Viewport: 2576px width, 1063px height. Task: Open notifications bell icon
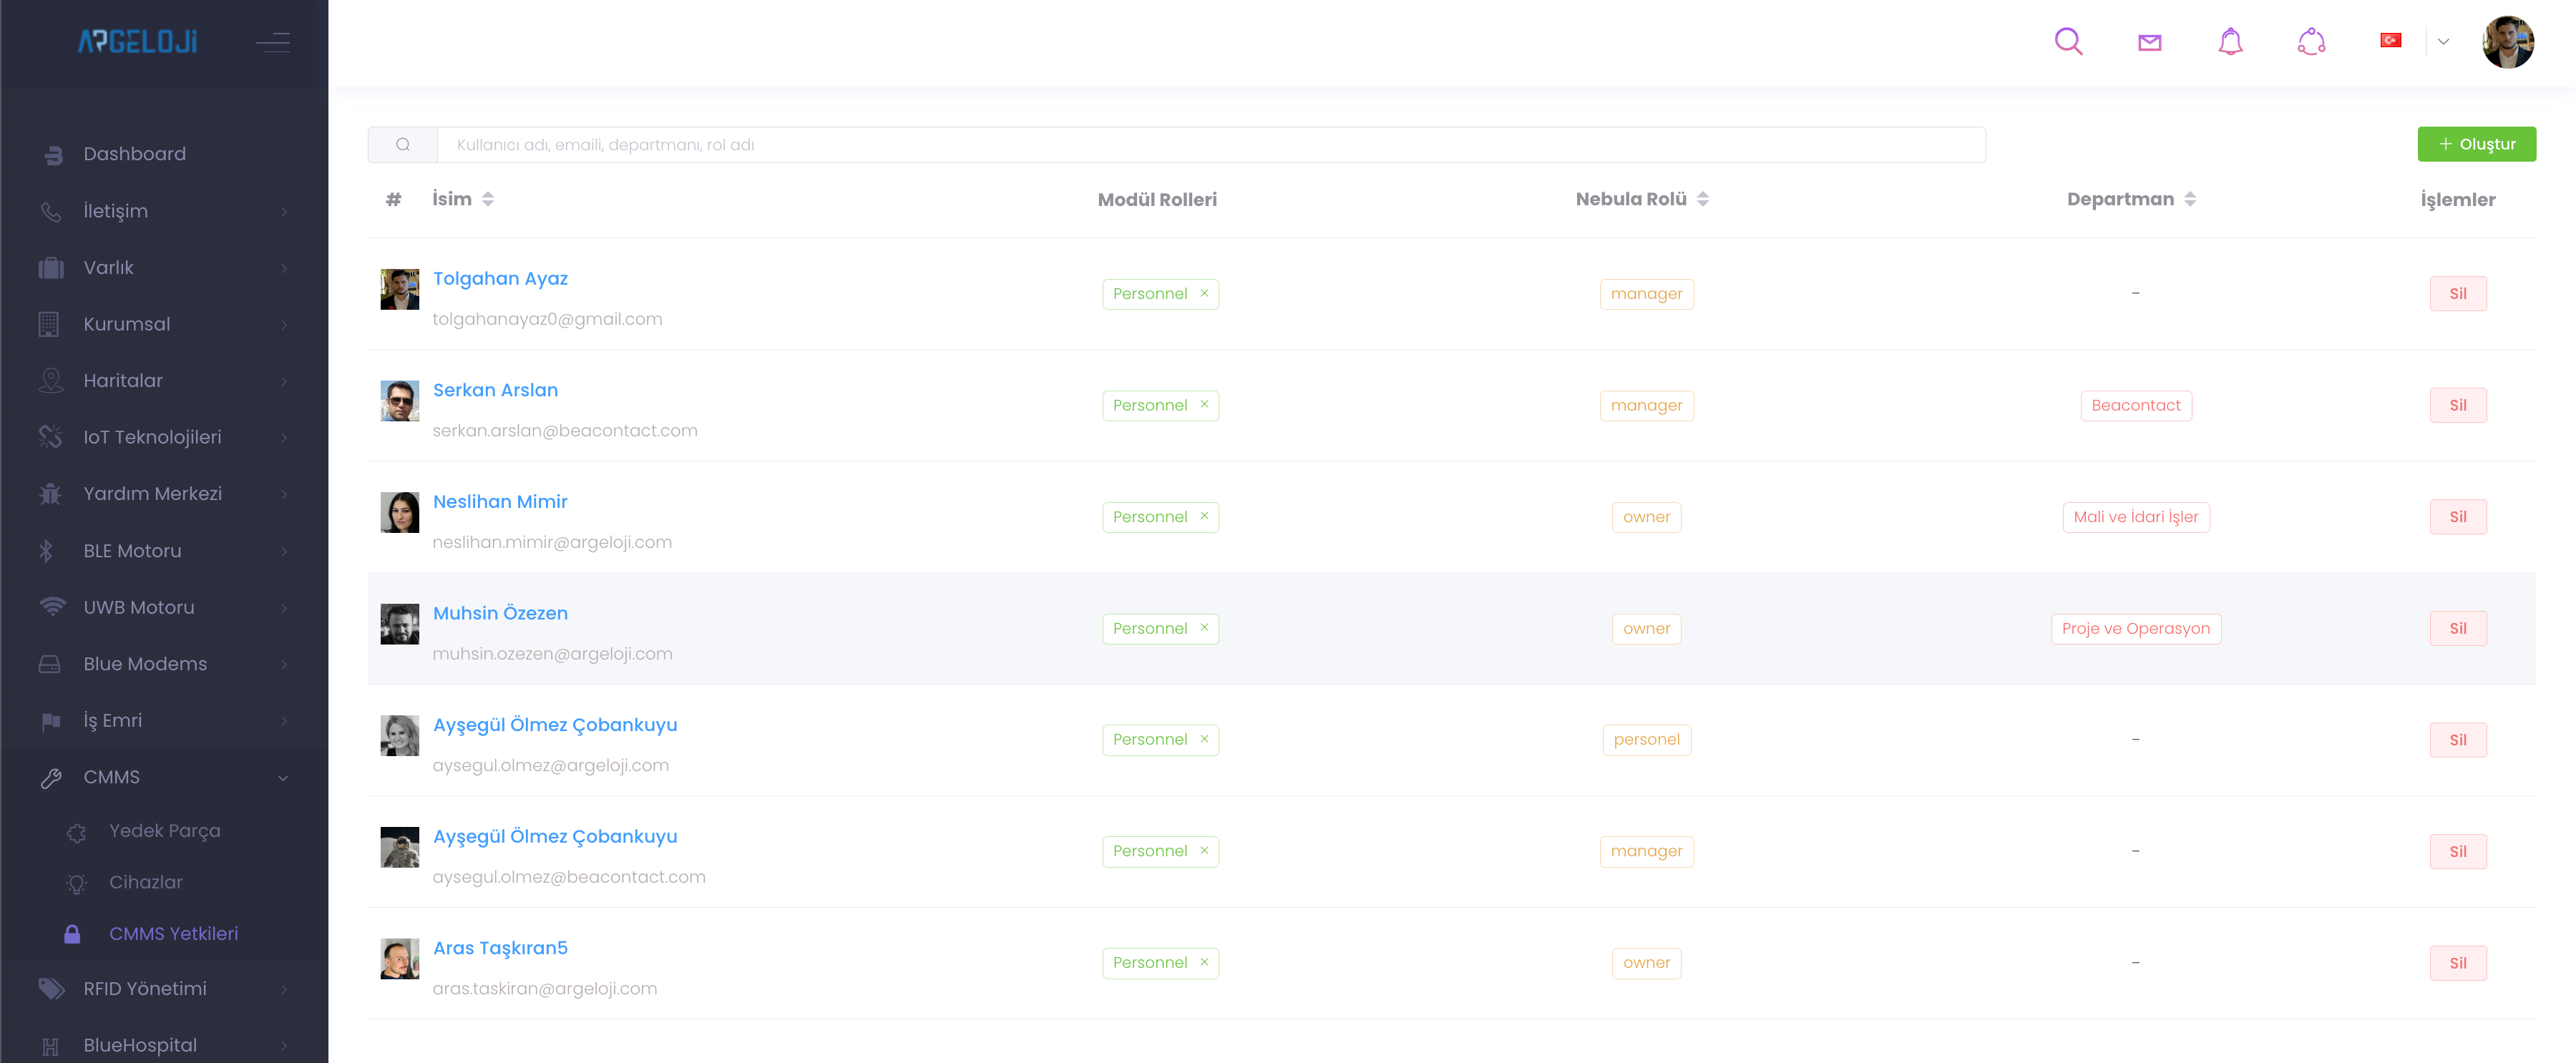pyautogui.click(x=2230, y=42)
